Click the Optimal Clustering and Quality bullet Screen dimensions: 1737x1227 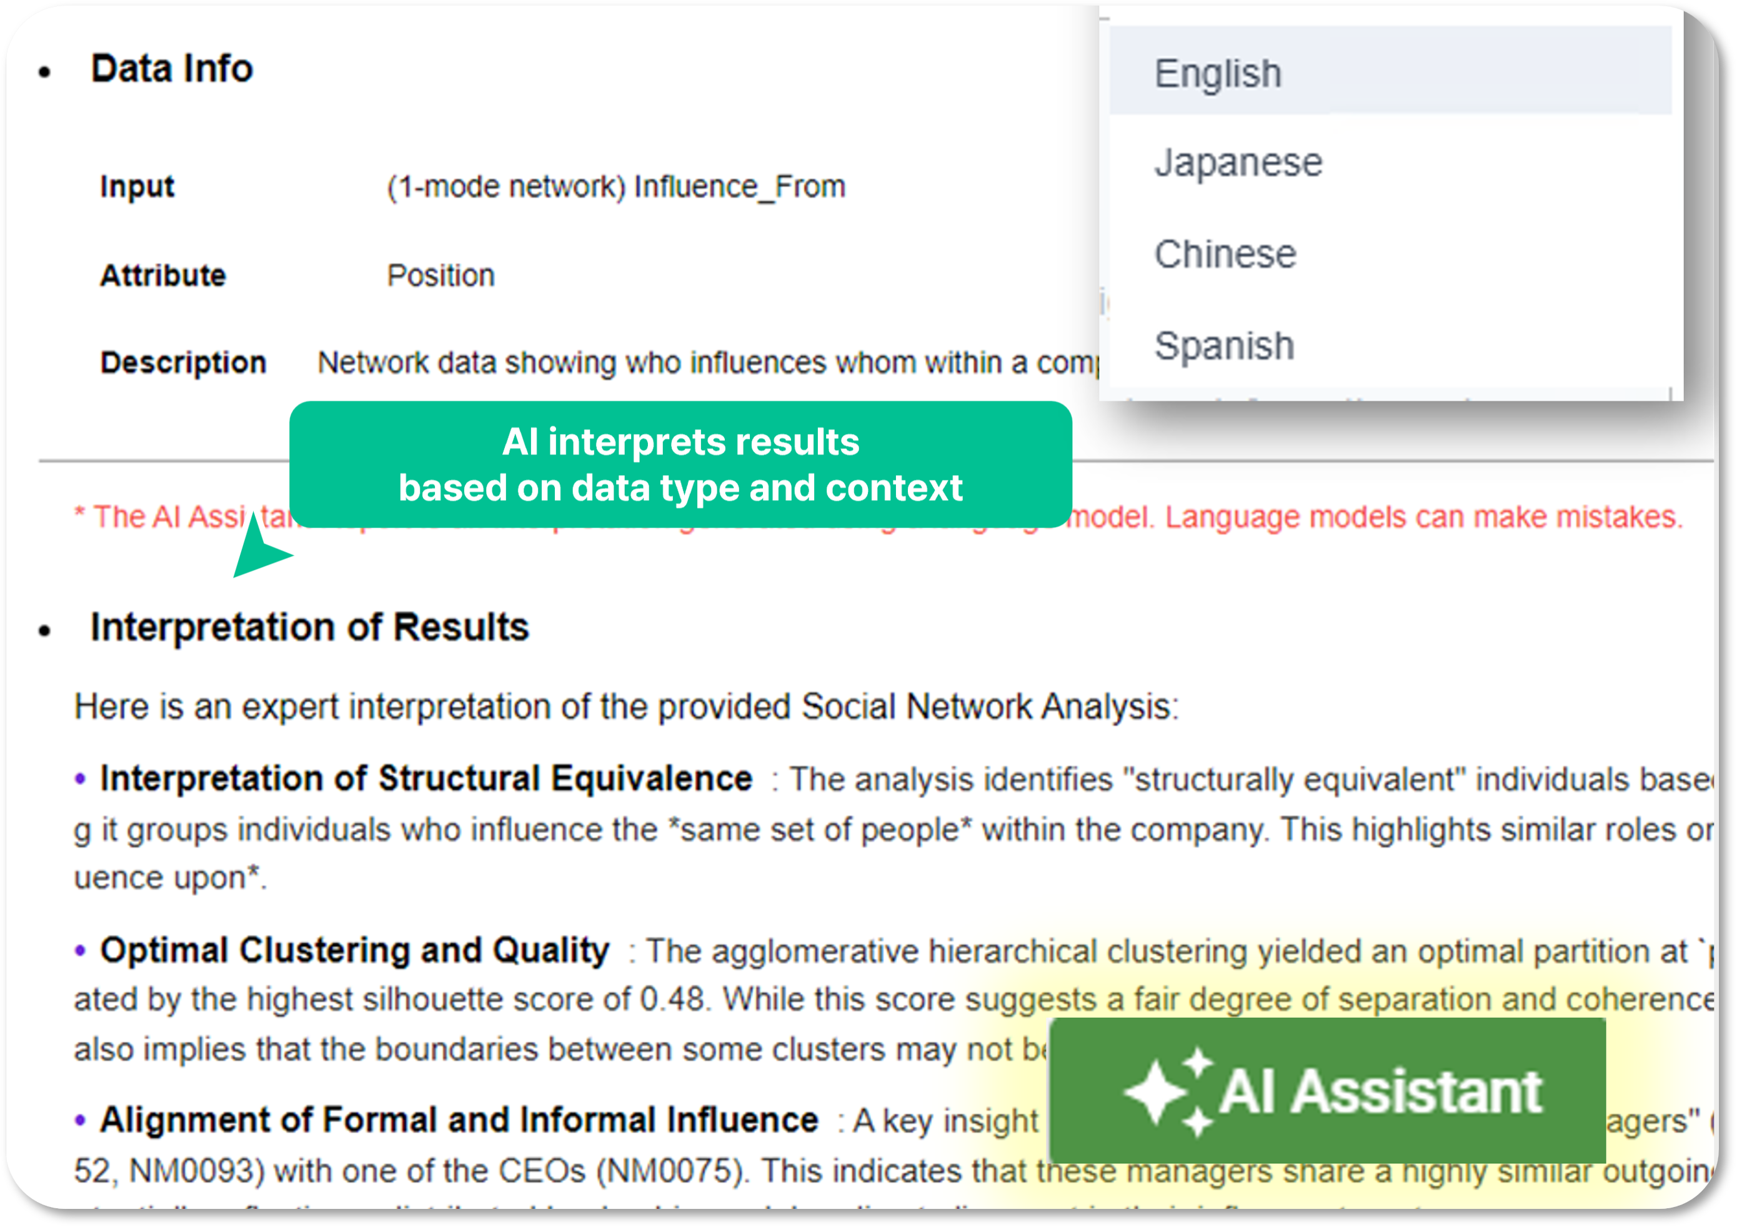click(x=354, y=950)
